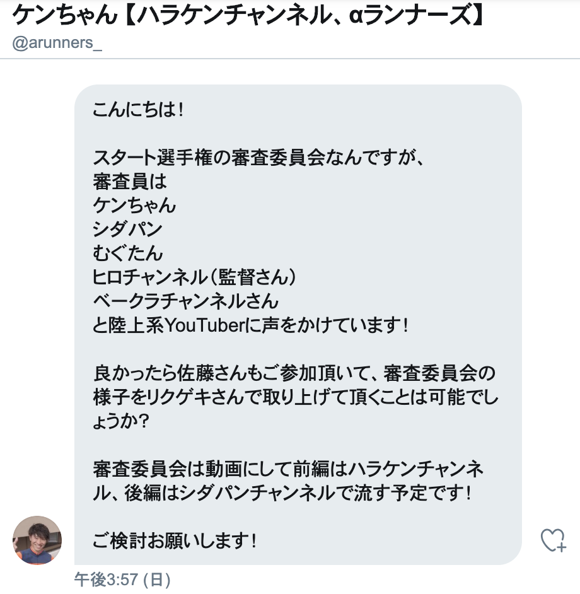Click the line mentioning リクゲキさん

coord(296,397)
